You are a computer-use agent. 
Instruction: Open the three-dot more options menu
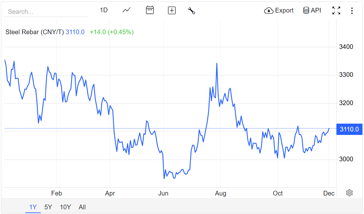[x=352, y=11]
